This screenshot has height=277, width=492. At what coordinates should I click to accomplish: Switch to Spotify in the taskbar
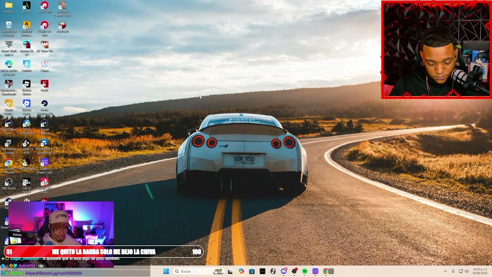tap(305, 271)
